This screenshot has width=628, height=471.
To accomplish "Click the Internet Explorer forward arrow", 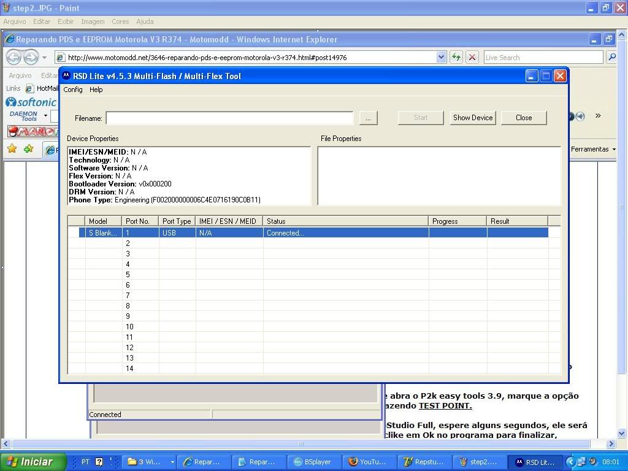I will [31, 57].
